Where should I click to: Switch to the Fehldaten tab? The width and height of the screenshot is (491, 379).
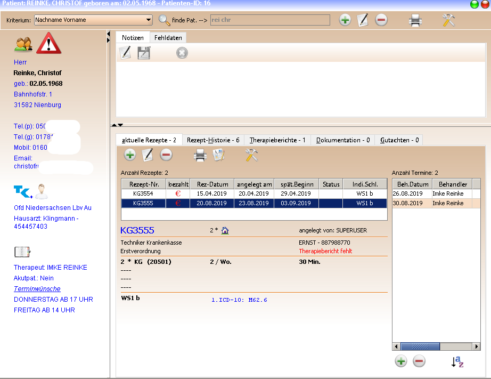pyautogui.click(x=168, y=38)
